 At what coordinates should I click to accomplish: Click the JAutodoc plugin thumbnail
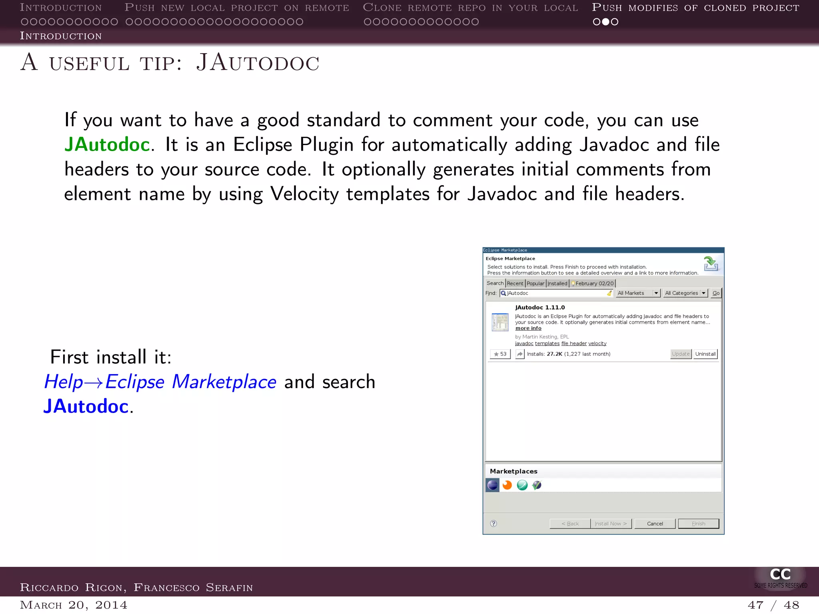coord(500,322)
